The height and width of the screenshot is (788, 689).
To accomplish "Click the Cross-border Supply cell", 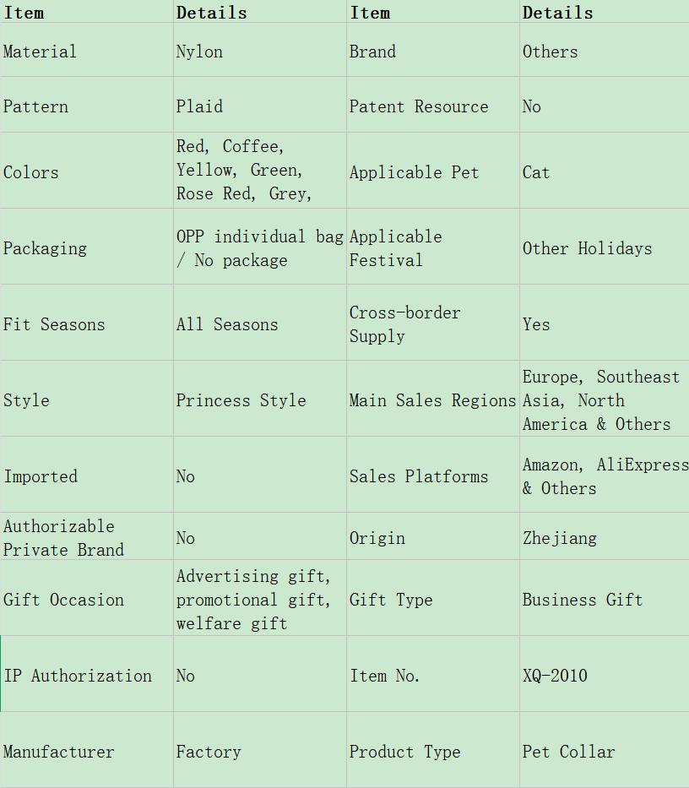I will (x=432, y=323).
